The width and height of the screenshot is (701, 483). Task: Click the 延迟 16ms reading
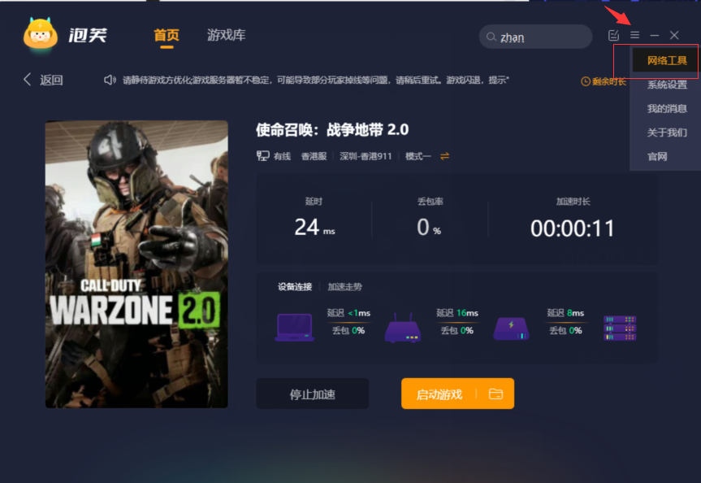457,313
